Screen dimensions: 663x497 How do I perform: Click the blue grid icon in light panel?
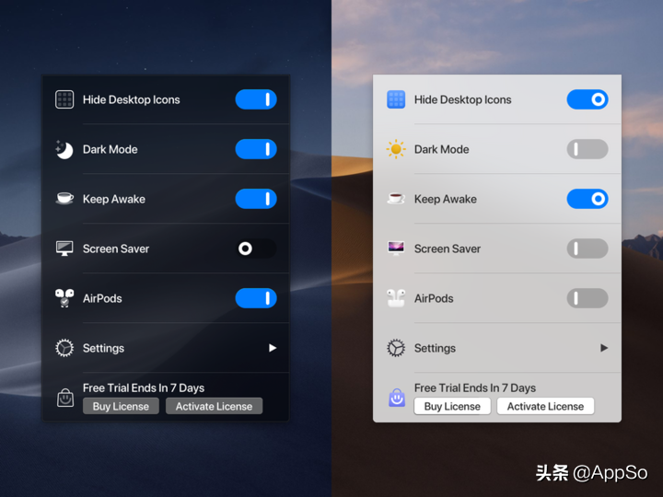(x=396, y=99)
